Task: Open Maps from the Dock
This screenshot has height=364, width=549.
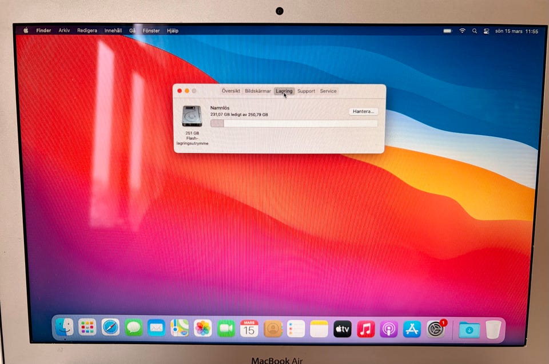Action: [180, 327]
